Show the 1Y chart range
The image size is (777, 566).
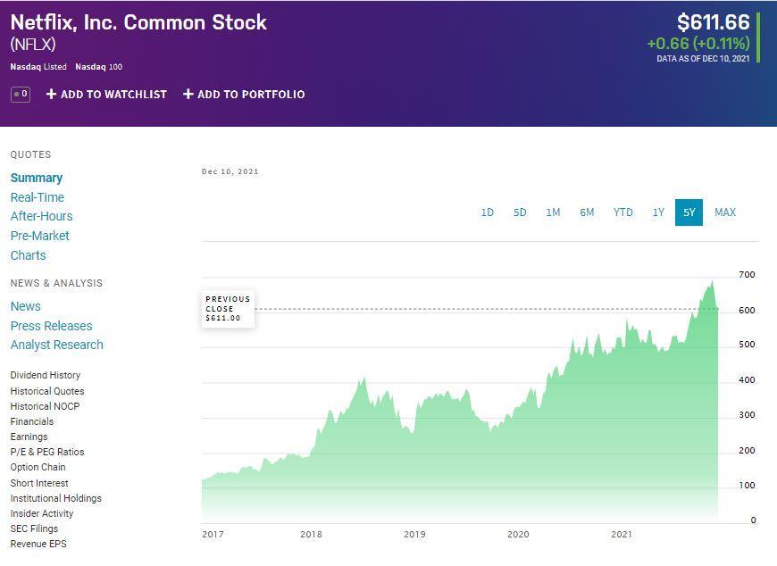coord(658,212)
